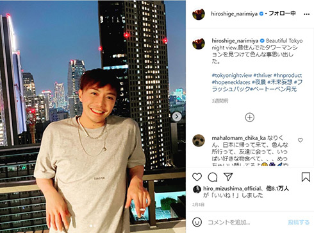Open the header profile avatar
Viewport: 314px width, 233px height.
[199, 14]
